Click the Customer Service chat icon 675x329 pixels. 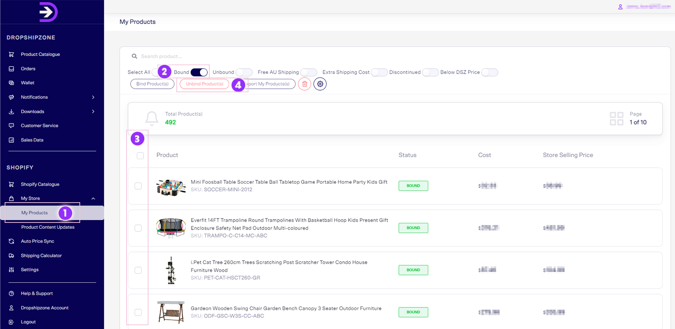click(11, 126)
